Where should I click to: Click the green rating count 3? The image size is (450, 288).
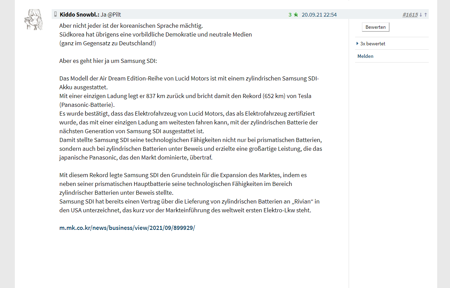(x=290, y=15)
